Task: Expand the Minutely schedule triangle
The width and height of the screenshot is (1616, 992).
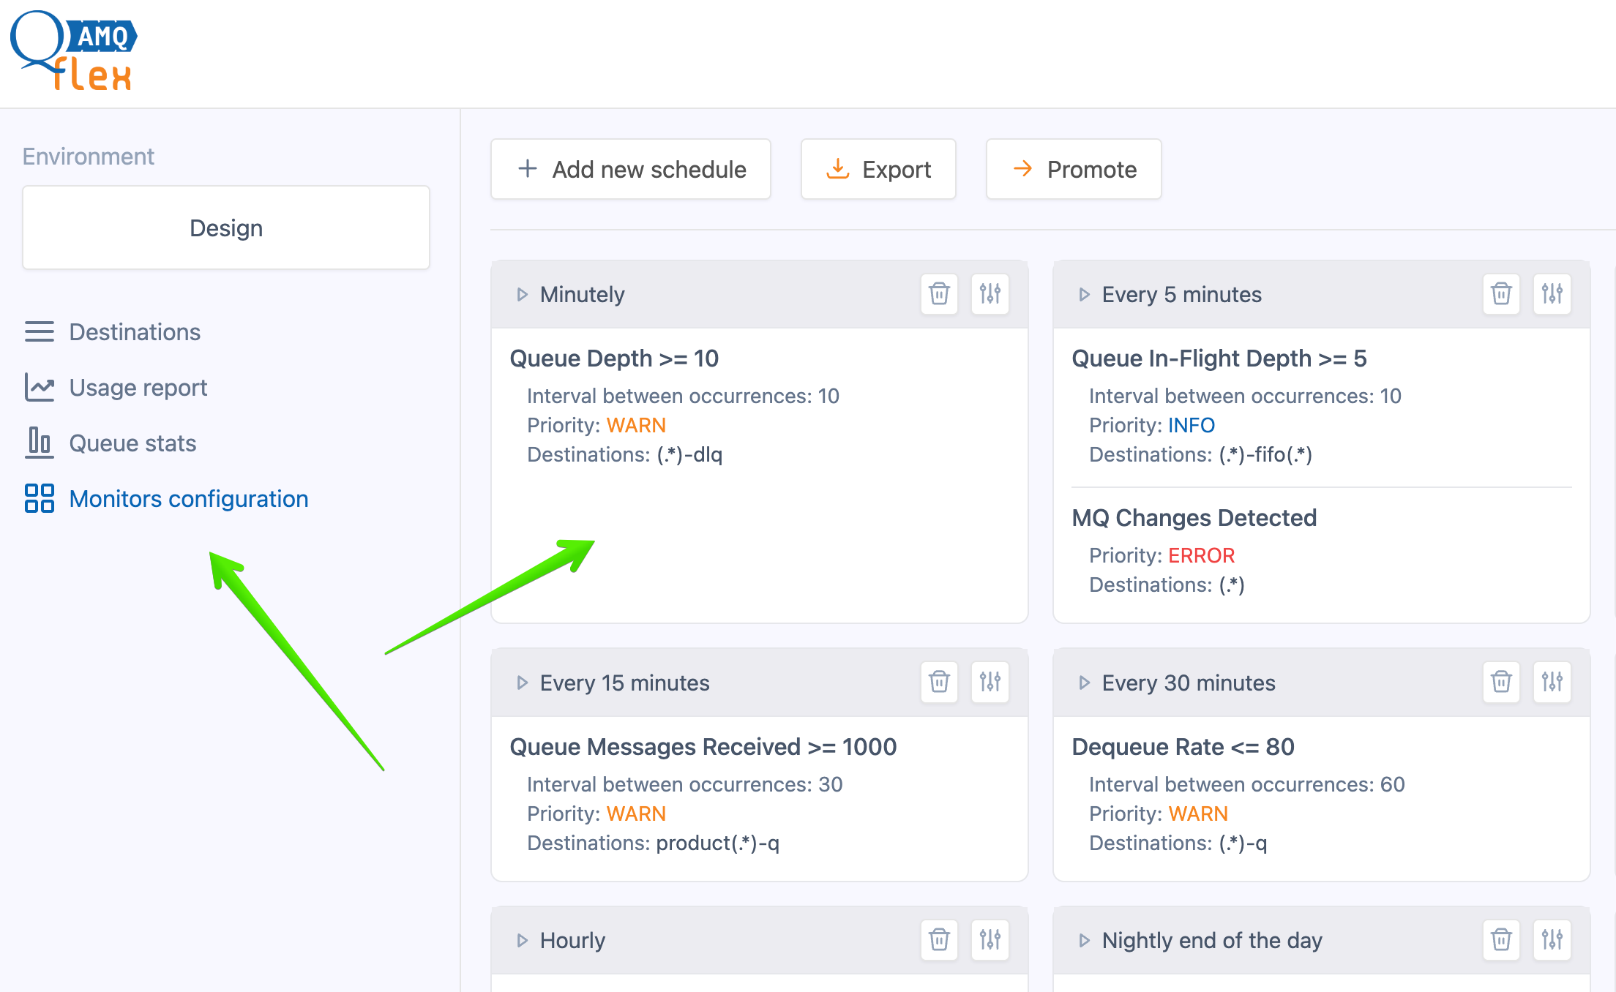Action: (522, 295)
